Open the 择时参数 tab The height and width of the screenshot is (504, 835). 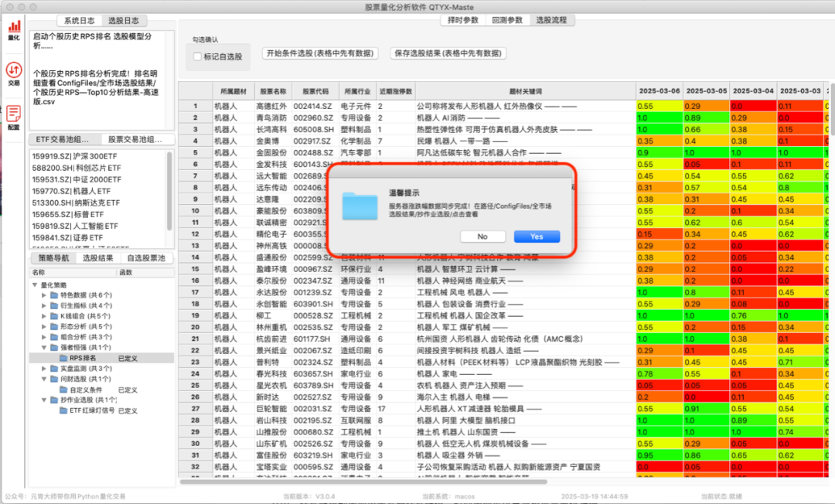(x=463, y=19)
